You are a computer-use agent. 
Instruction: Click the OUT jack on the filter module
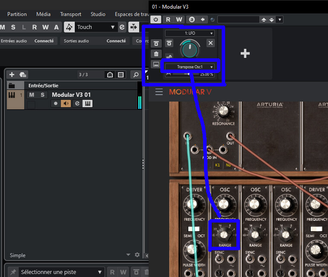(x=230, y=136)
